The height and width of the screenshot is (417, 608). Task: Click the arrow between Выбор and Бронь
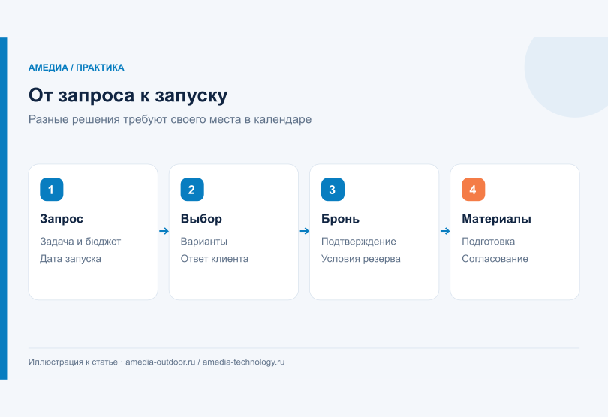tap(305, 231)
